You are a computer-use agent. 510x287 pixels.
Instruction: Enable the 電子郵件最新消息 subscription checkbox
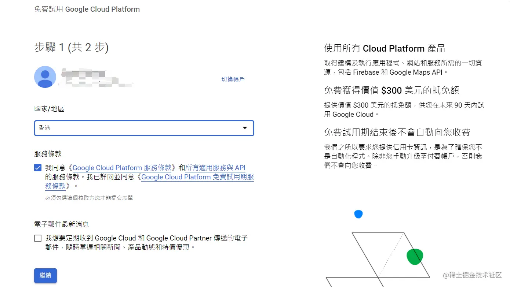[x=38, y=238]
